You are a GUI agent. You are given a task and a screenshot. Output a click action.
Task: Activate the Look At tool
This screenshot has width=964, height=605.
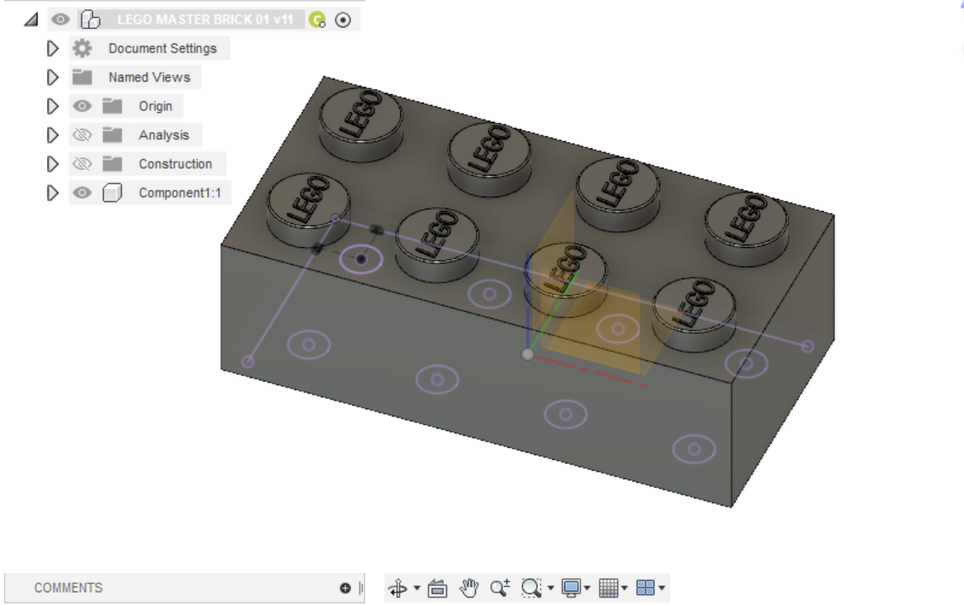tap(437, 587)
